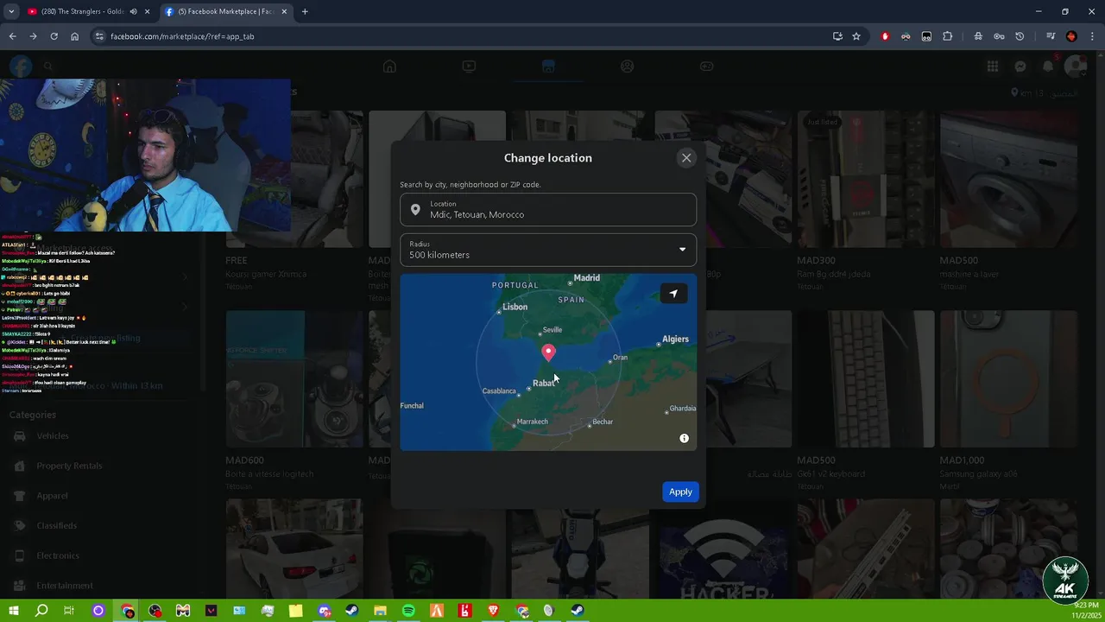Open the history clock toolbar icon

coord(1020,36)
